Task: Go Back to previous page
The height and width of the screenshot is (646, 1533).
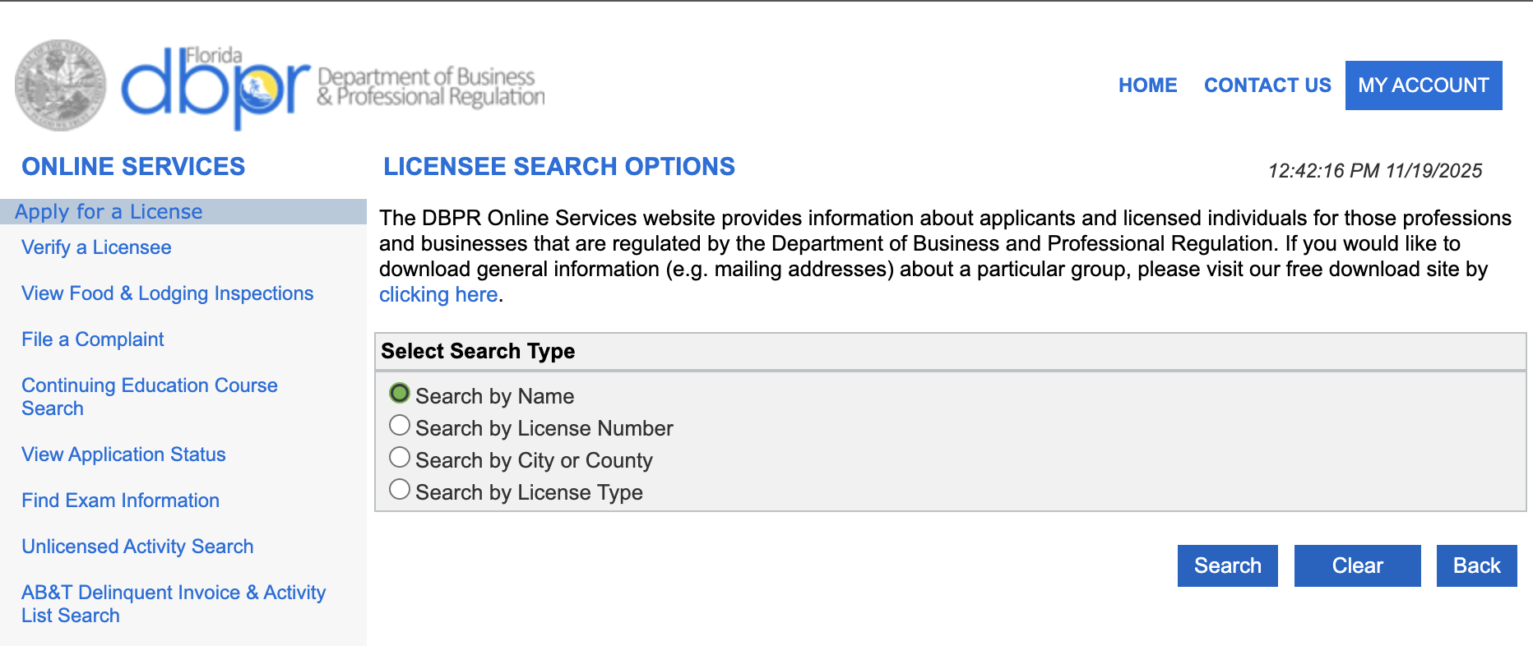Action: (x=1476, y=565)
